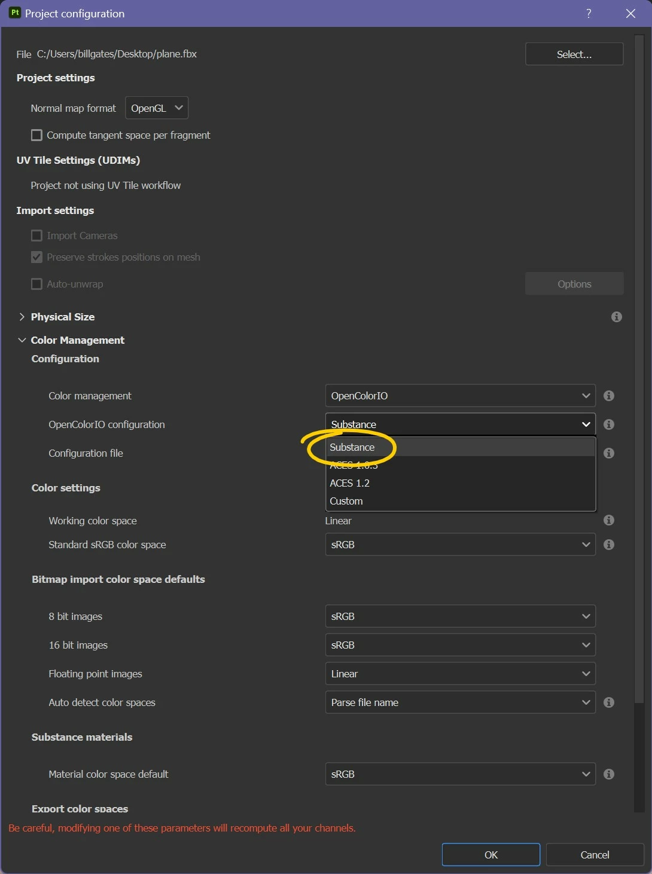Close the Project configuration dialog
The image size is (652, 874).
[x=630, y=13]
